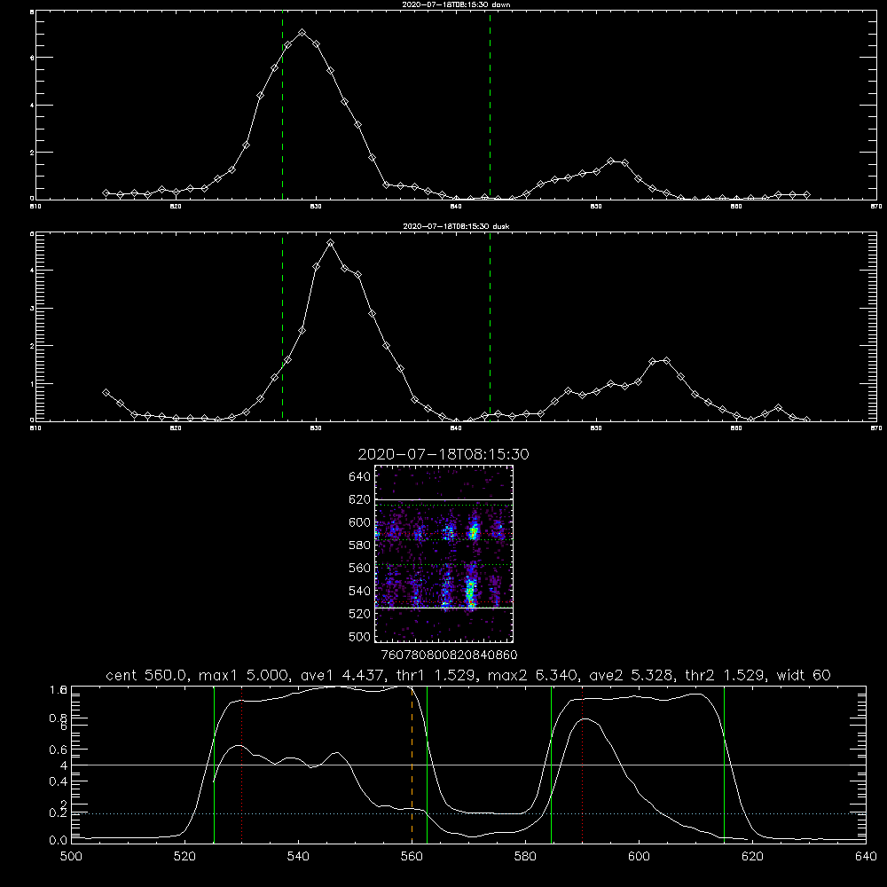Click the 640 y-axis label beside spectrogram
The width and height of the screenshot is (887, 887).
(x=360, y=477)
